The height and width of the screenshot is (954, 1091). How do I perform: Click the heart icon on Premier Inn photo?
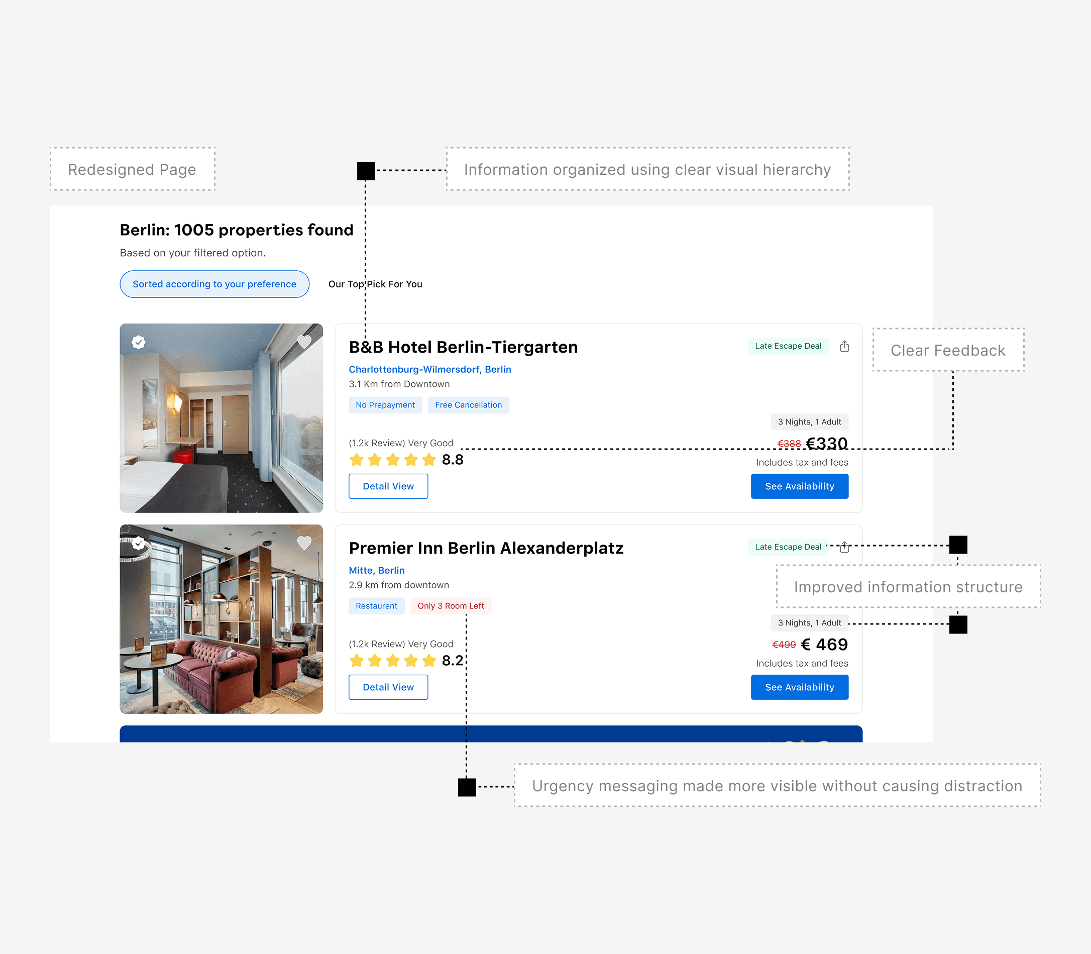(304, 543)
